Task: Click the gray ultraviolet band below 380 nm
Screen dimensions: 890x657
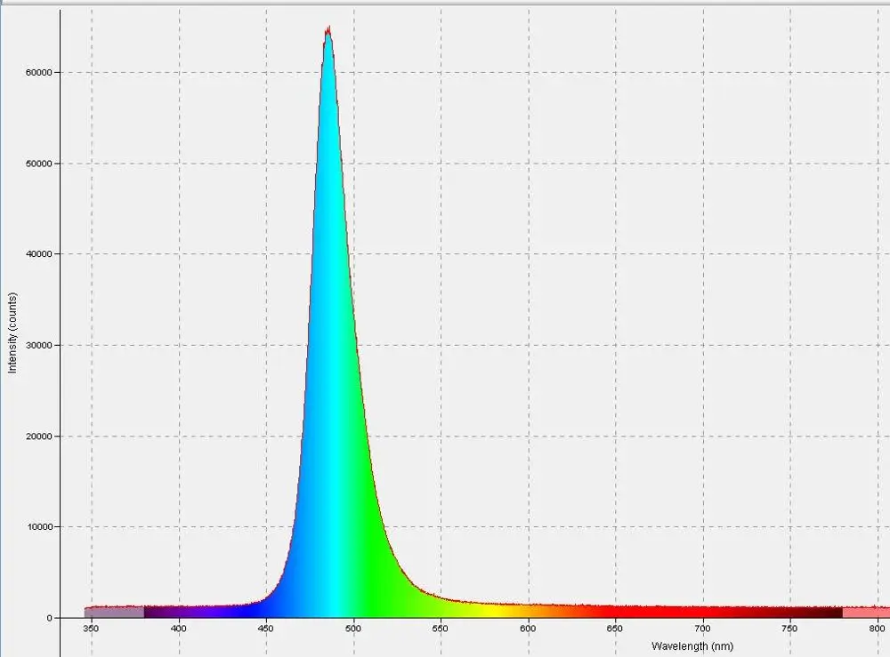Action: [114, 613]
